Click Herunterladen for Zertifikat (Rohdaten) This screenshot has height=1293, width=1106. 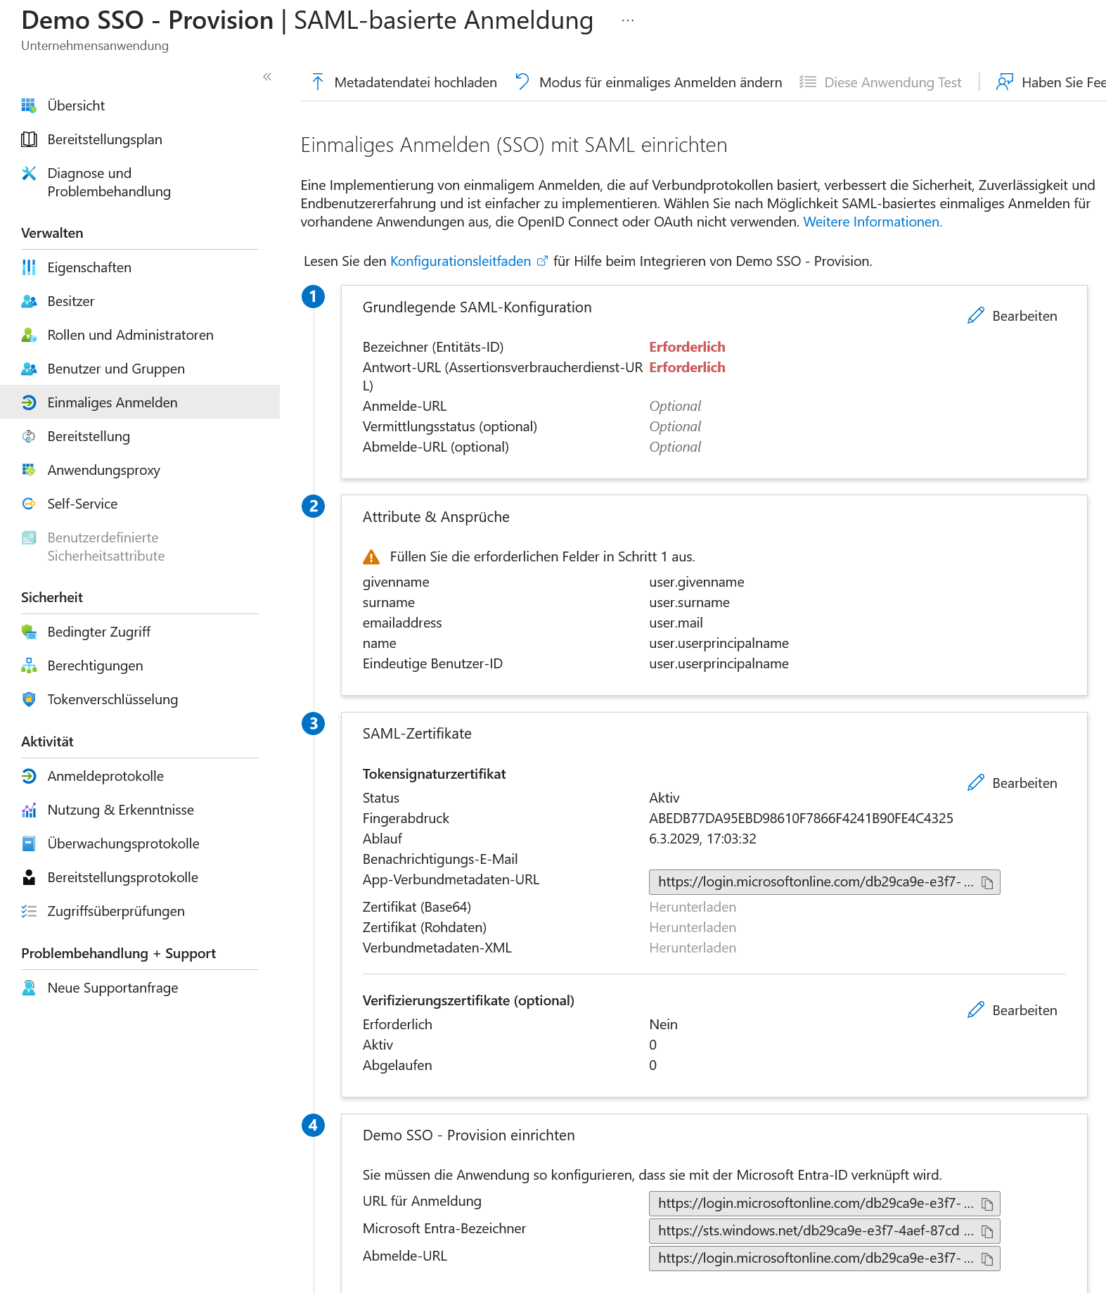tap(693, 927)
